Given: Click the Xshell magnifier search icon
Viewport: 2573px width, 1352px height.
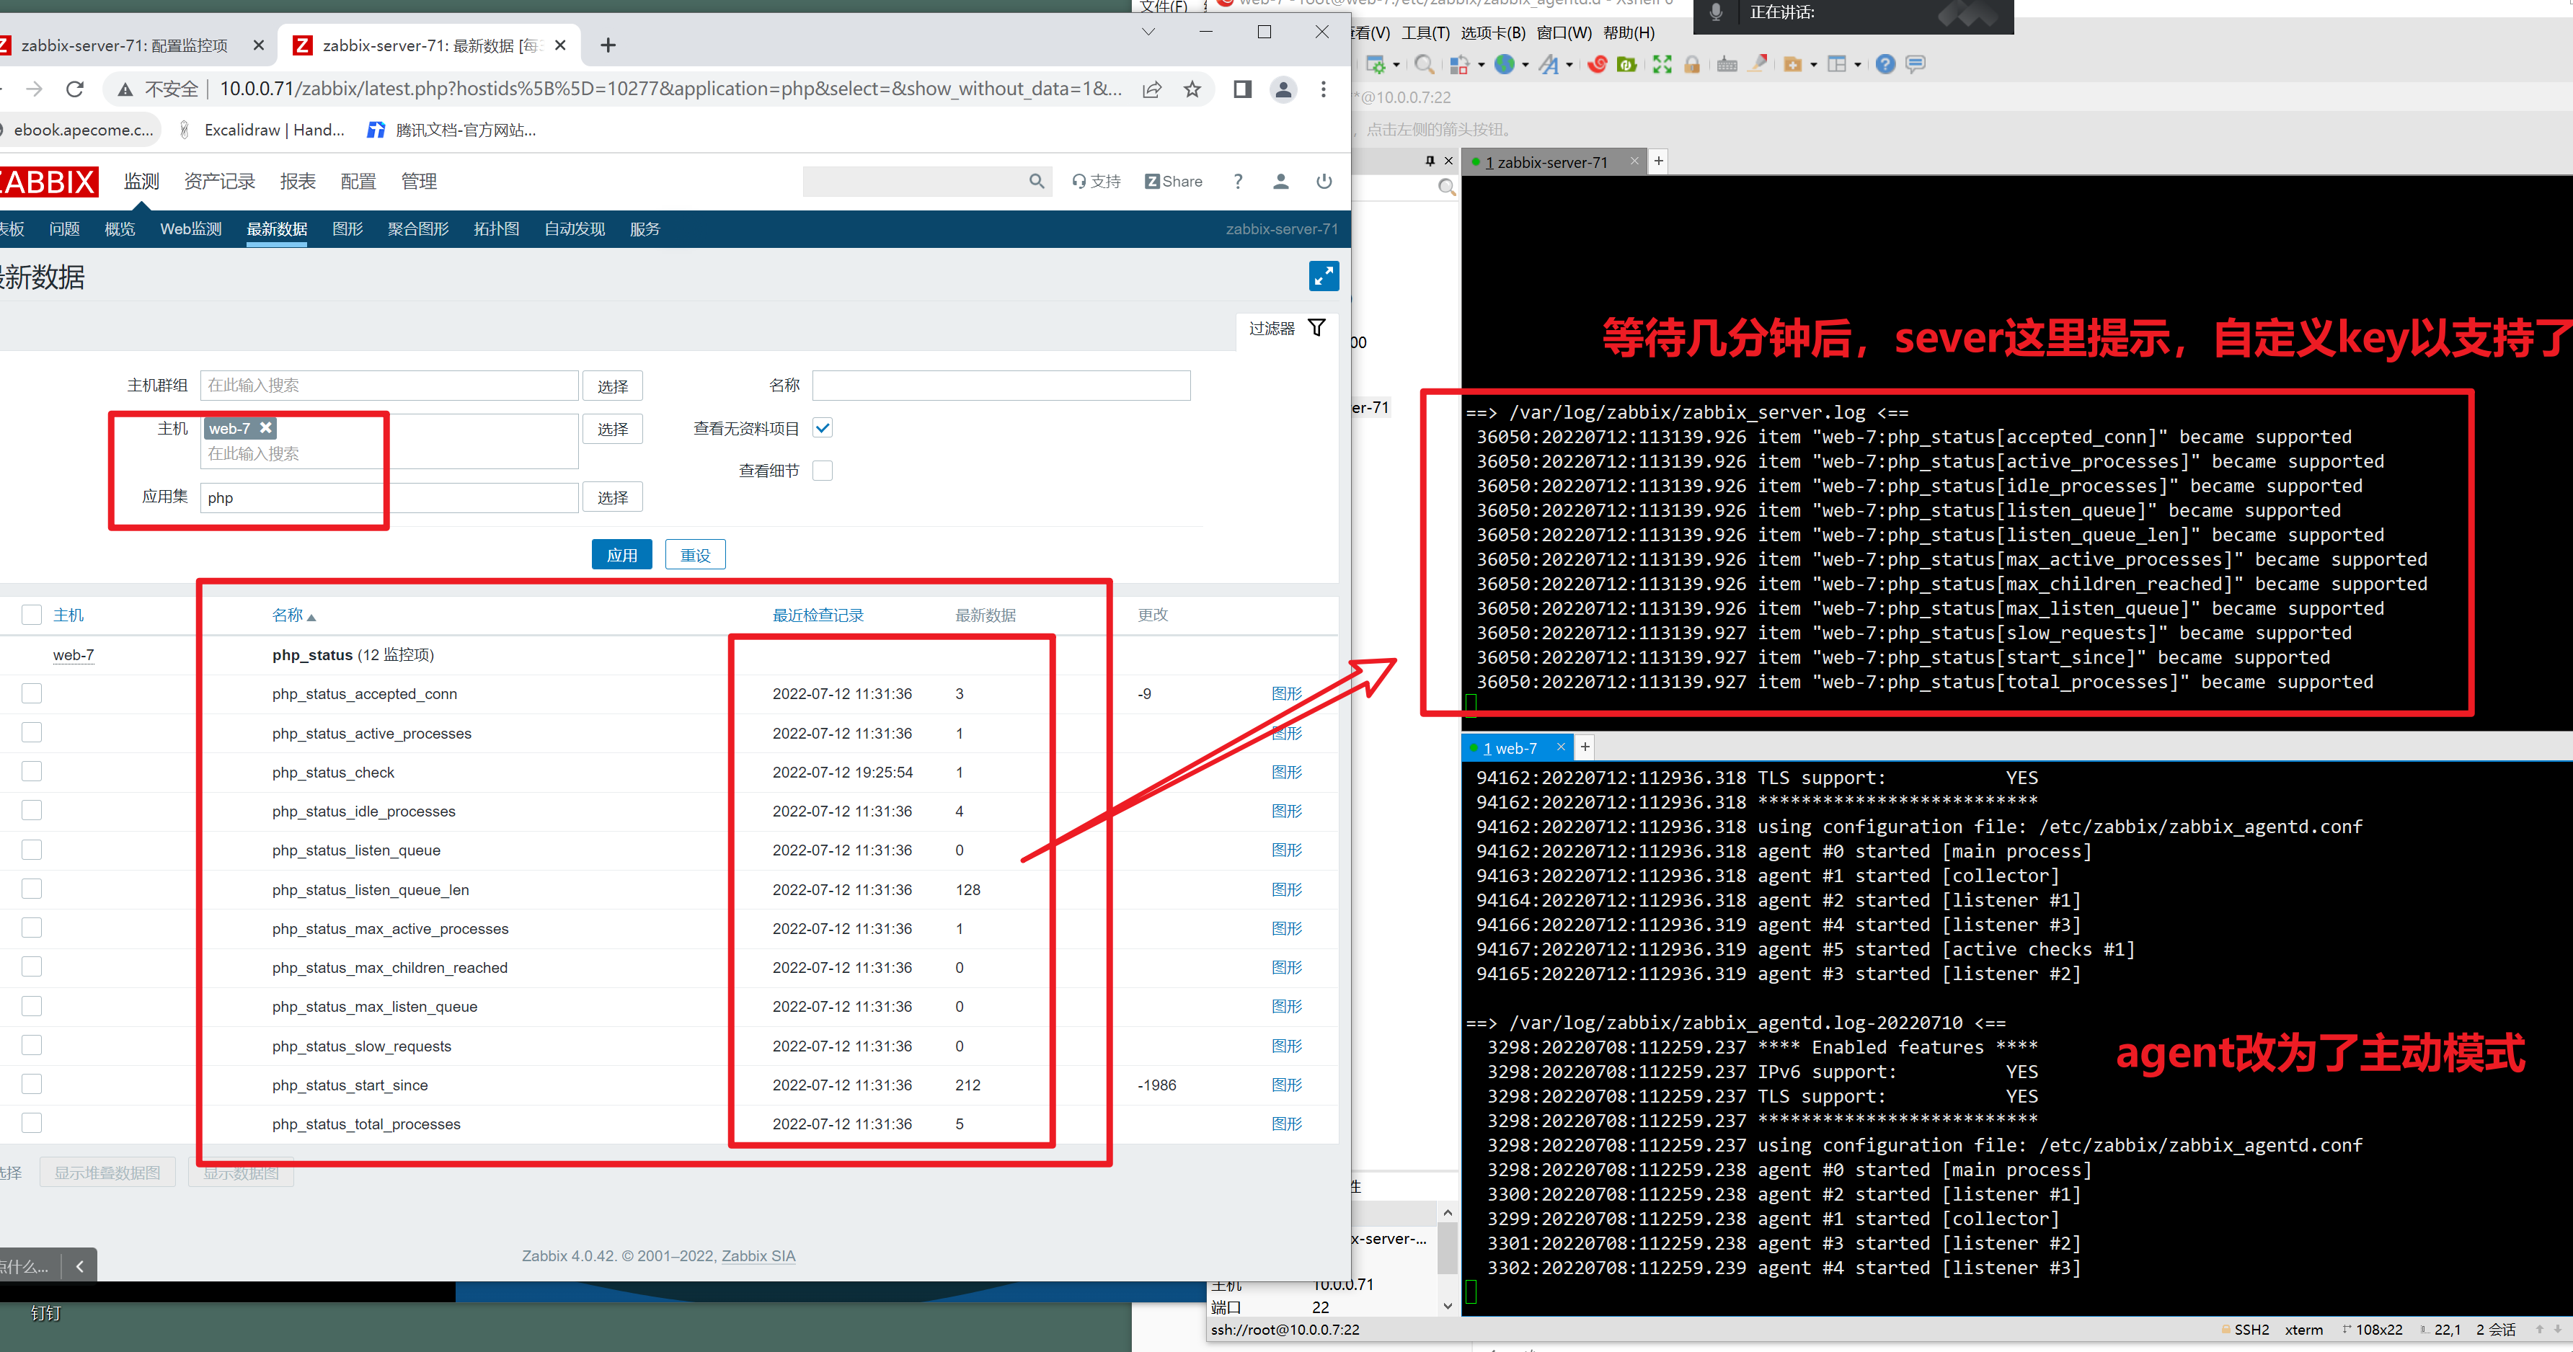Looking at the screenshot, I should click(x=1425, y=64).
